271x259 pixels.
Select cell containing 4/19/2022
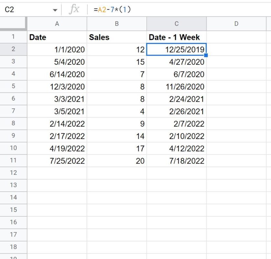[57, 148]
